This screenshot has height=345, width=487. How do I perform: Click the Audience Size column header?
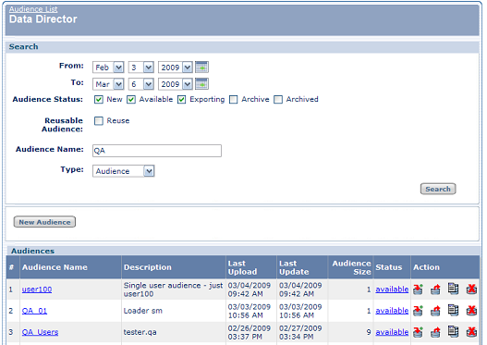pos(350,267)
